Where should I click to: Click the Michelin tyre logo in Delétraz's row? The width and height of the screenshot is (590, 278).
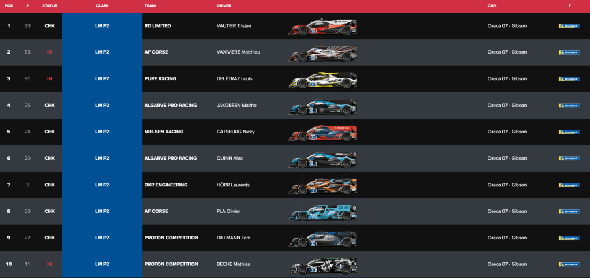(569, 79)
